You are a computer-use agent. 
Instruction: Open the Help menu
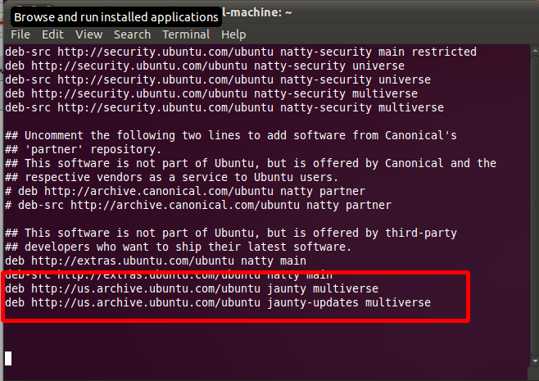click(233, 34)
